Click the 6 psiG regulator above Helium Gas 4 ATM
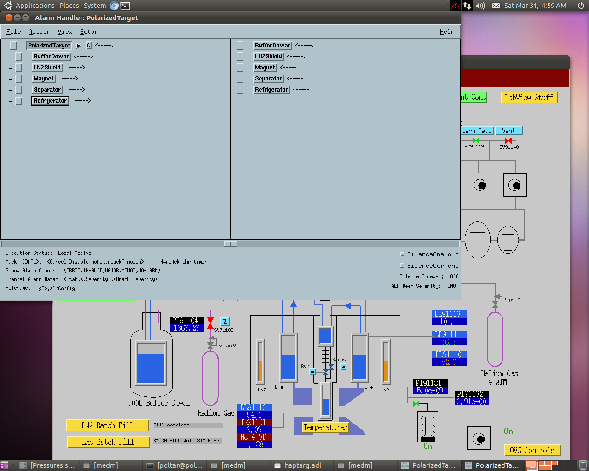Screen dimensions: 589x471 pos(496,300)
